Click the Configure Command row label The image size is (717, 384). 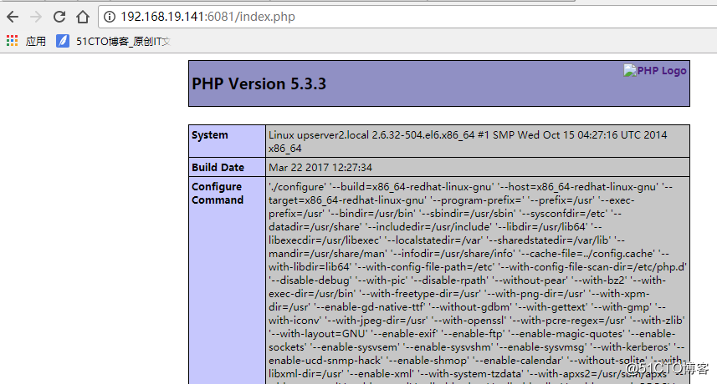tap(218, 194)
